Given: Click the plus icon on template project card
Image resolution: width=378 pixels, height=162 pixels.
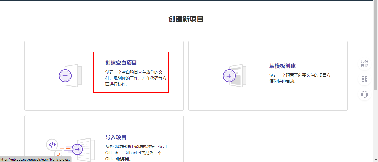Looking at the screenshot, I should tap(229, 75).
